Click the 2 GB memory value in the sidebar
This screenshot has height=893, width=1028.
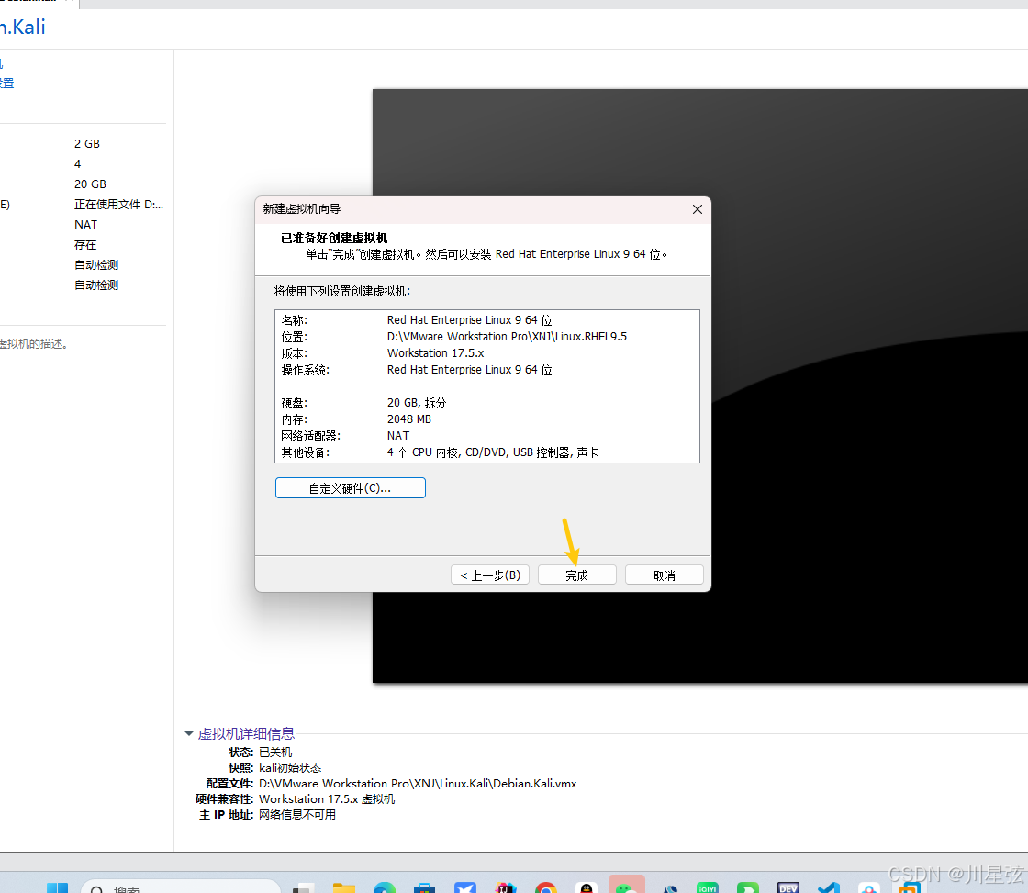tap(87, 143)
